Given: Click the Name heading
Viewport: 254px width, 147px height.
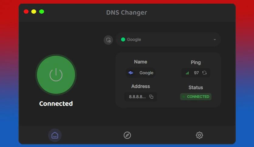Looking at the screenshot, I should pos(141,62).
